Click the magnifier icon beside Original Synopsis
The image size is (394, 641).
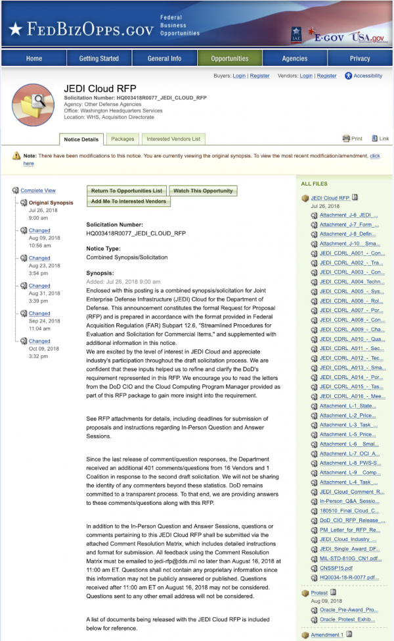24,203
